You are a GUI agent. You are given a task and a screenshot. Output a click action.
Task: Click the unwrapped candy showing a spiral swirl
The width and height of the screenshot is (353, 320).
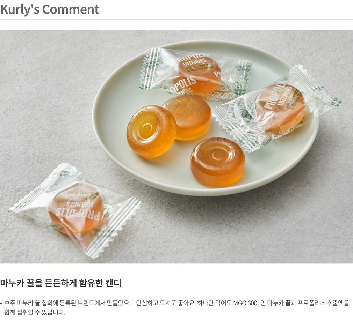point(151,132)
